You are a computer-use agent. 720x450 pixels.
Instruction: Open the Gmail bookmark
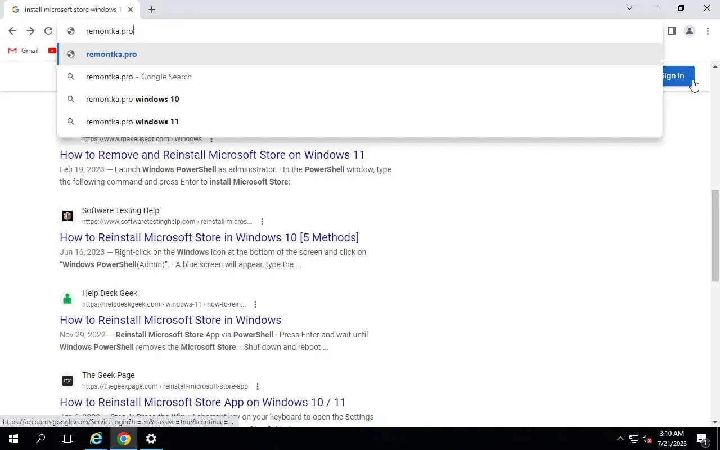click(x=23, y=51)
